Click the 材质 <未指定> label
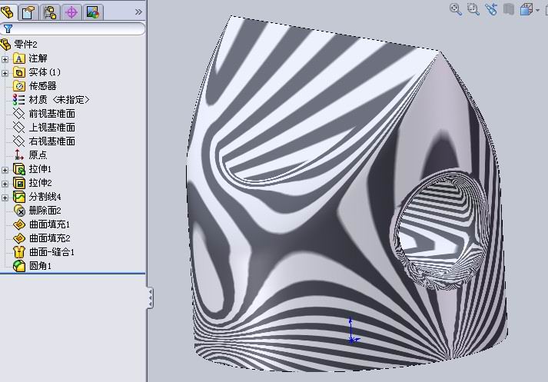 (59, 100)
